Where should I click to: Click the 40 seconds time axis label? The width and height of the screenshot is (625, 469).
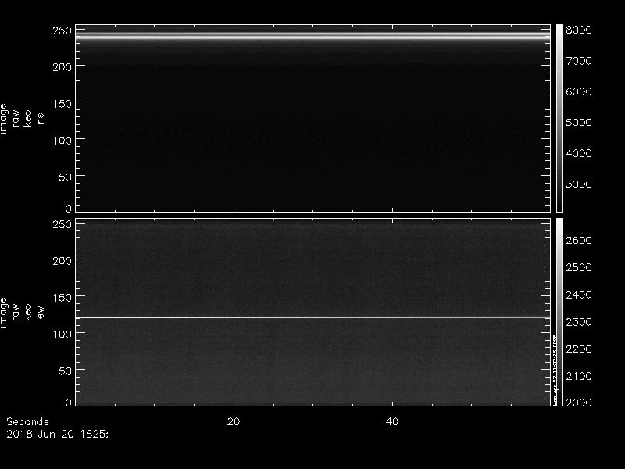(392, 422)
